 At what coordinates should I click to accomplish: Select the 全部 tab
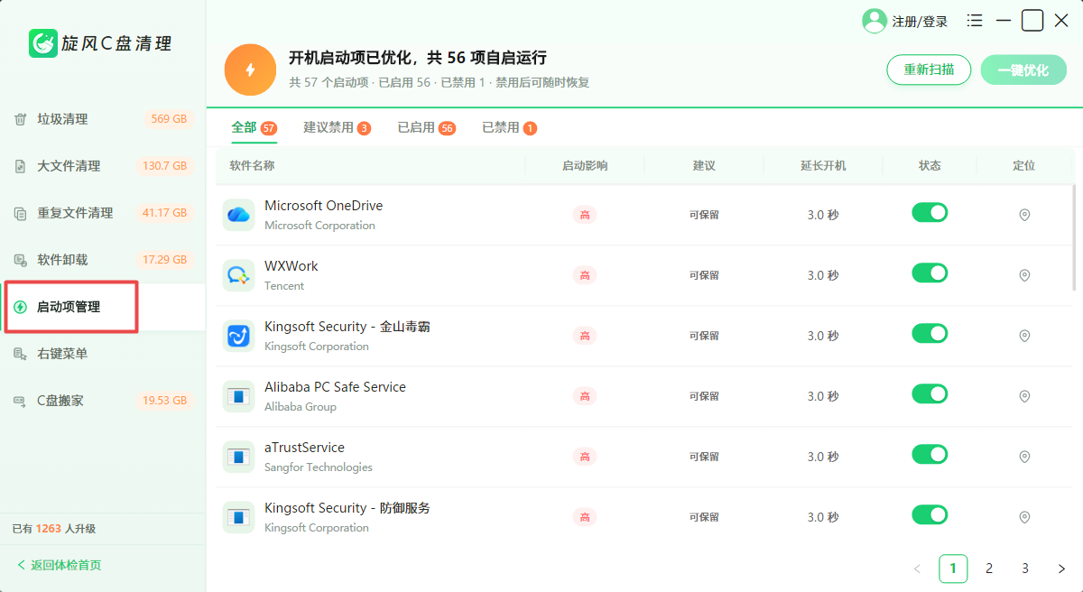point(254,128)
